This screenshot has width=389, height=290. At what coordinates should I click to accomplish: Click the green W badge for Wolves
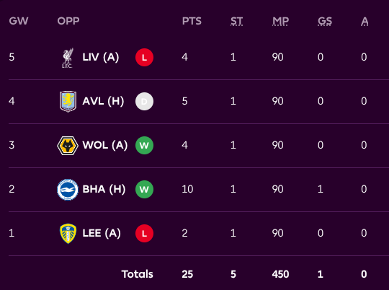coord(144,146)
